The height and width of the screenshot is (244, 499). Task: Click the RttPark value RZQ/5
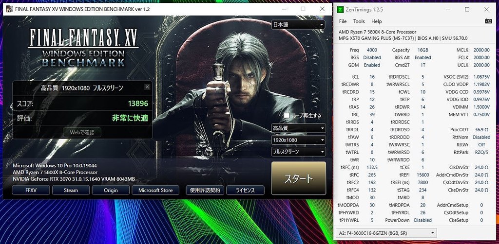coord(481,152)
